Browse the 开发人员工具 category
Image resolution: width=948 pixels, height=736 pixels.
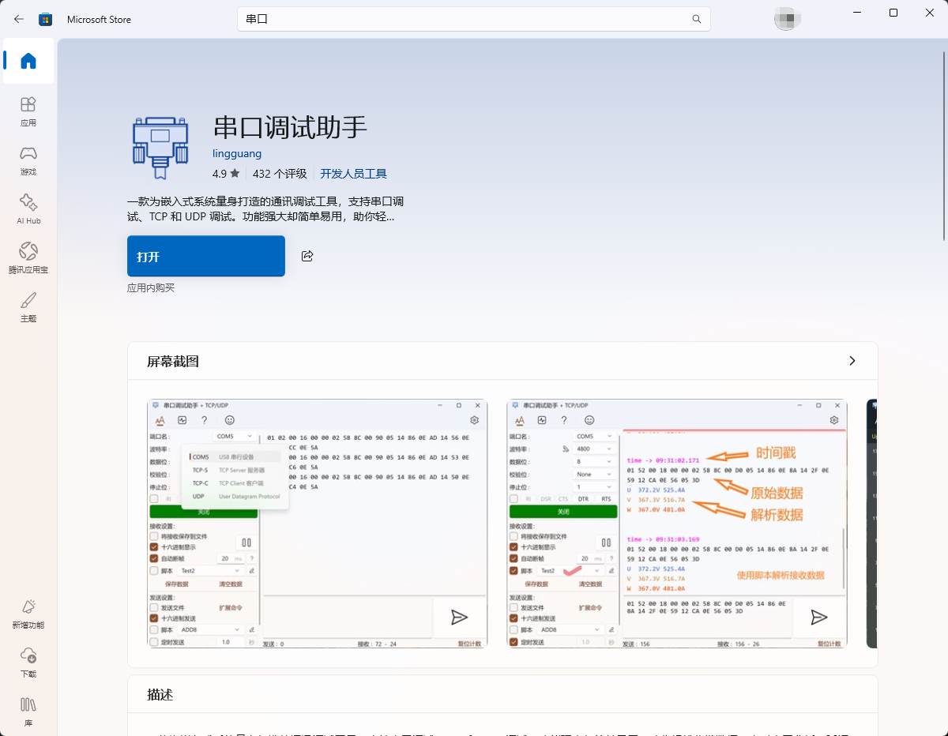click(x=353, y=173)
